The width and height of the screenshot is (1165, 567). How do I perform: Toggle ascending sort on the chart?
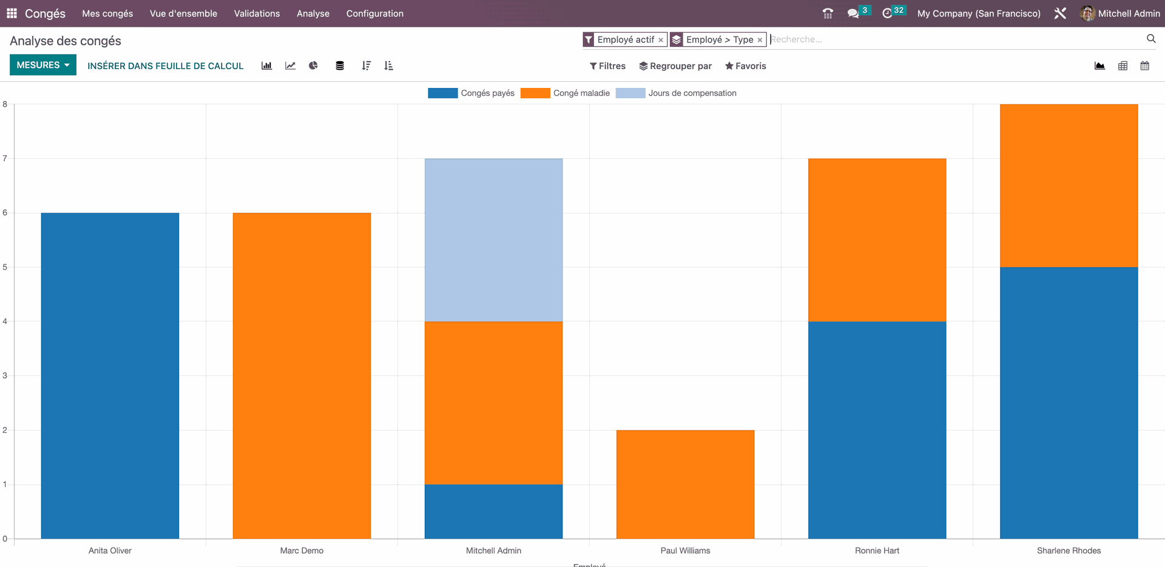tap(389, 65)
